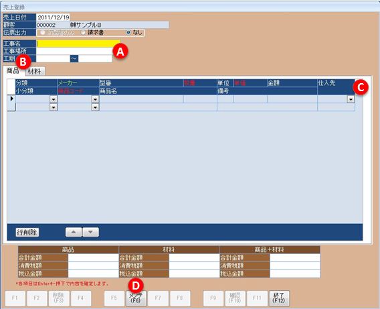Open the 小分類 dropdown in second row
The width and height of the screenshot is (380, 309).
(54, 107)
